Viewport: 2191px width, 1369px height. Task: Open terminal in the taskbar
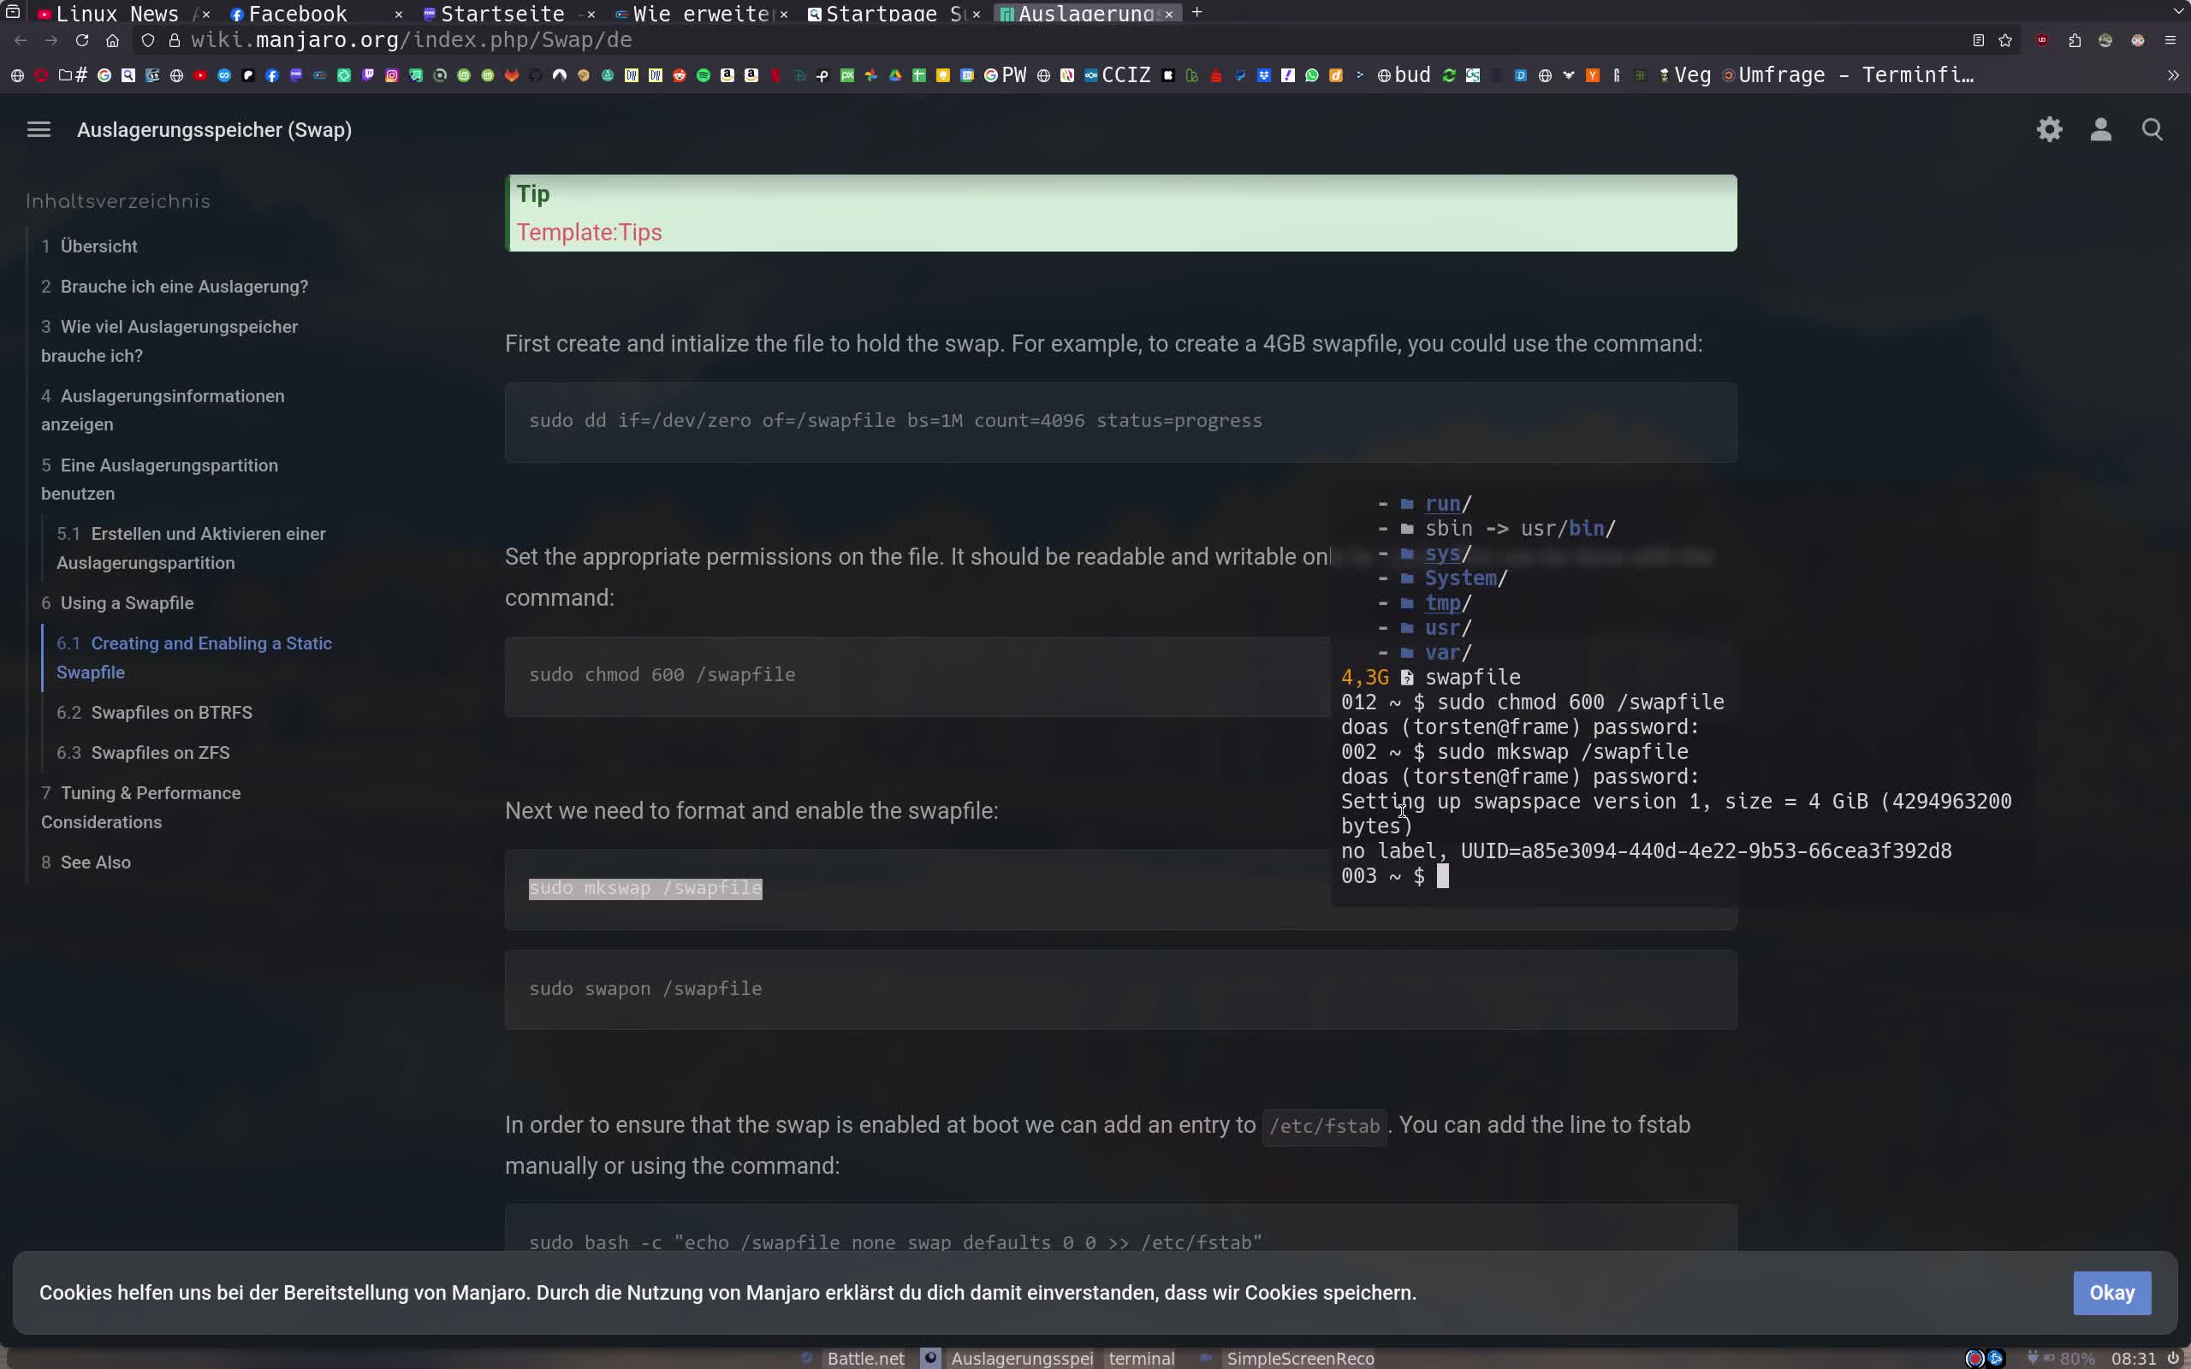[x=1141, y=1358]
